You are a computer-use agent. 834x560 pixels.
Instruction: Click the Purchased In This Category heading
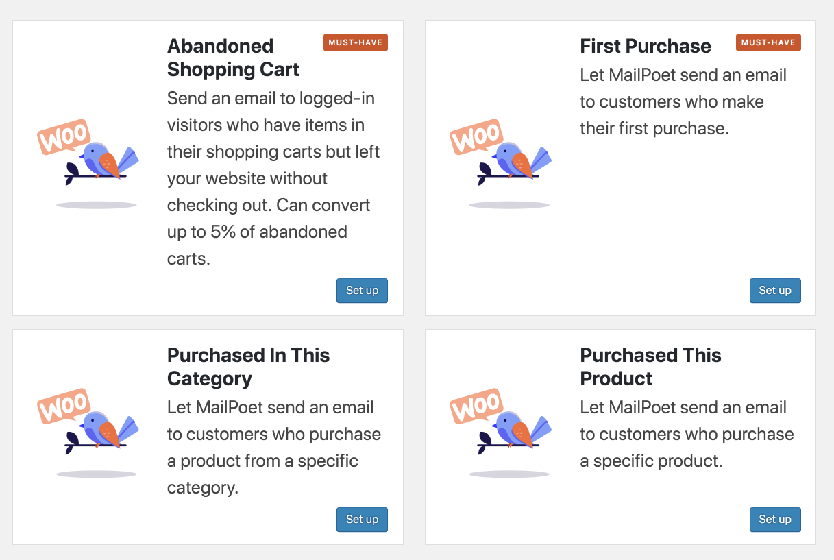(248, 367)
